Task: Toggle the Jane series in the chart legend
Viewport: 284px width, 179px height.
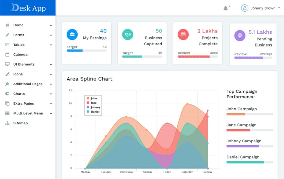Action: click(93, 103)
